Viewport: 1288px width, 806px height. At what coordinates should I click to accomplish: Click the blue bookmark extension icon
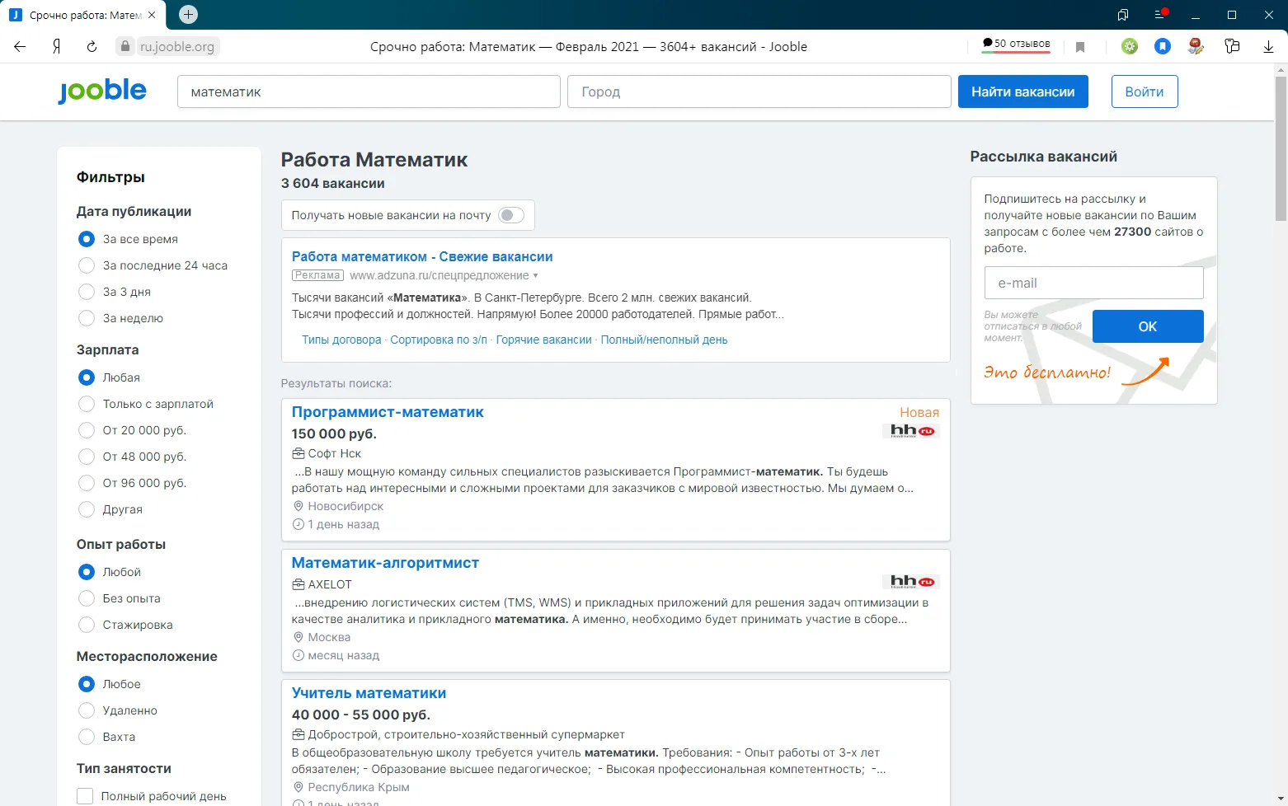click(x=1163, y=46)
